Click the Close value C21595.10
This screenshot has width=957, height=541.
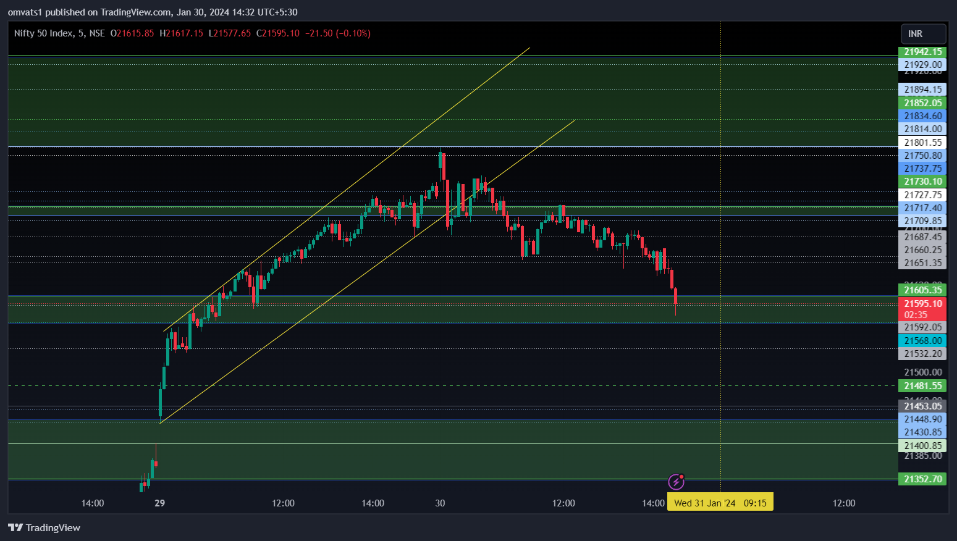coord(278,33)
